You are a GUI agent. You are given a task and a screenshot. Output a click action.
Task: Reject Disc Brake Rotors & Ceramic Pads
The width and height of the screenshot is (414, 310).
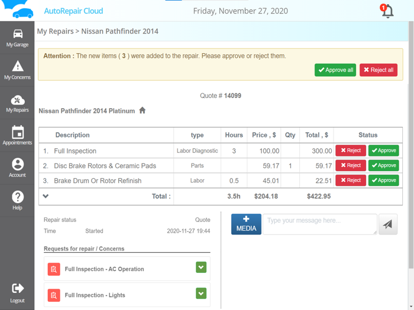[x=351, y=165]
